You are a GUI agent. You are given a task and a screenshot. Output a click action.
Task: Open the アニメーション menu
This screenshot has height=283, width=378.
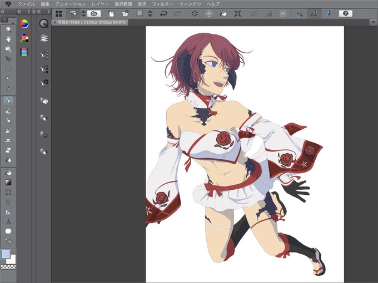click(x=71, y=4)
